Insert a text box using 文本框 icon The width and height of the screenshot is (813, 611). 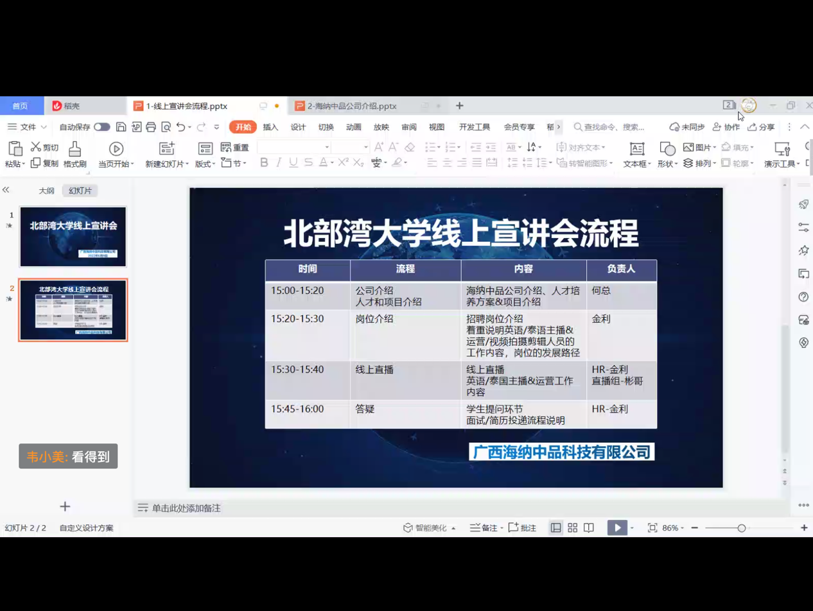point(636,149)
